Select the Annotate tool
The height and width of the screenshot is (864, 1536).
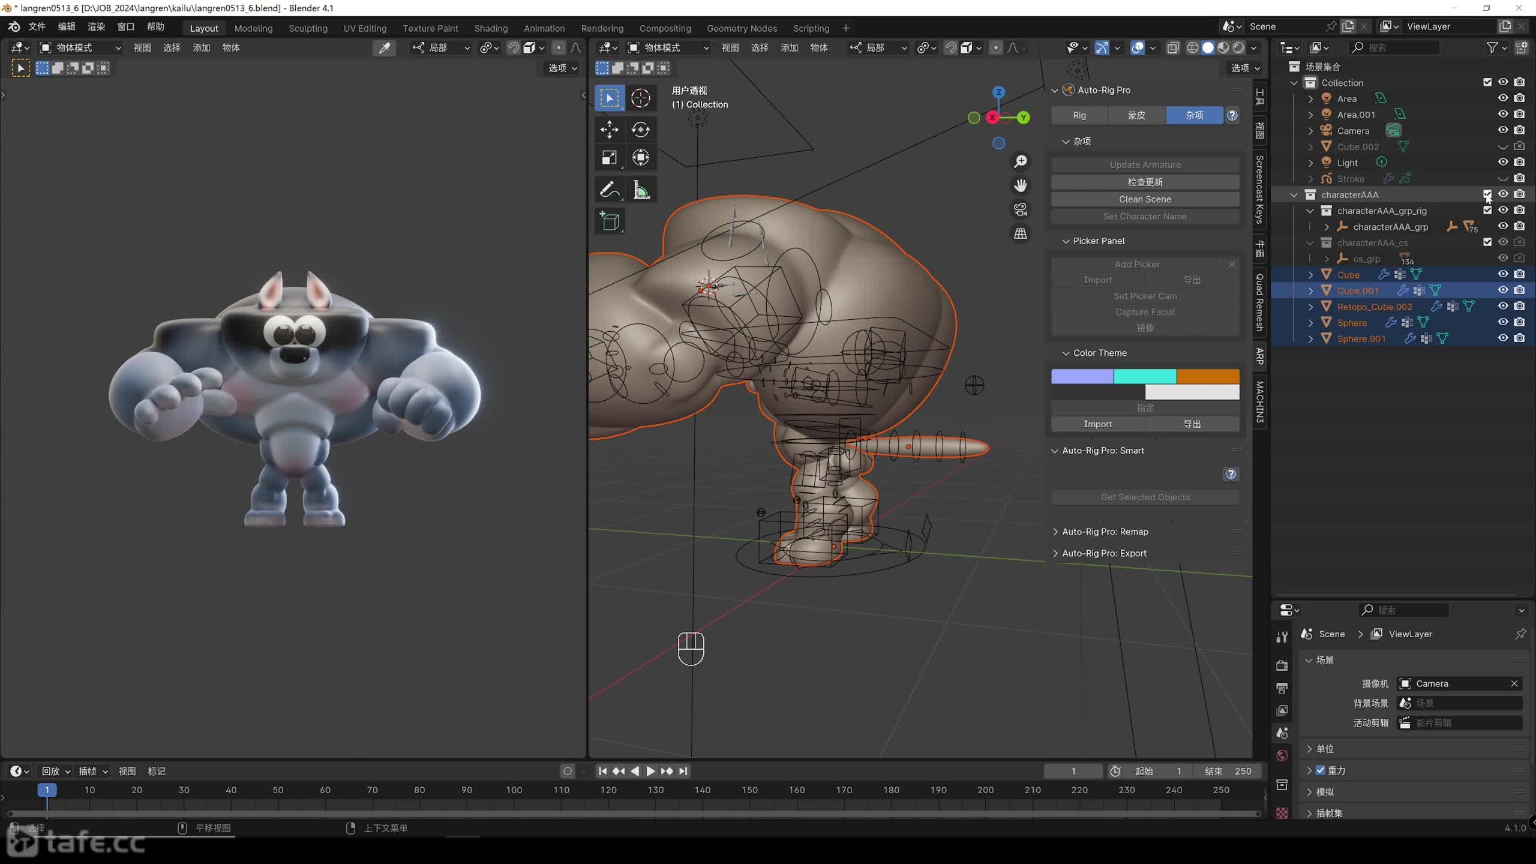(x=609, y=190)
